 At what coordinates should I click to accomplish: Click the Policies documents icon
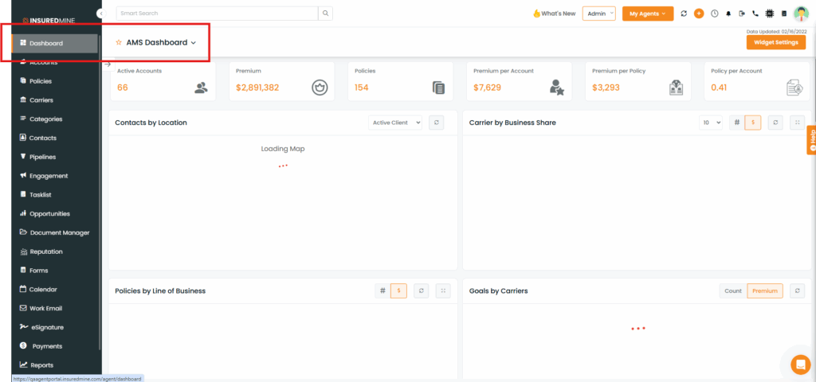tap(439, 88)
